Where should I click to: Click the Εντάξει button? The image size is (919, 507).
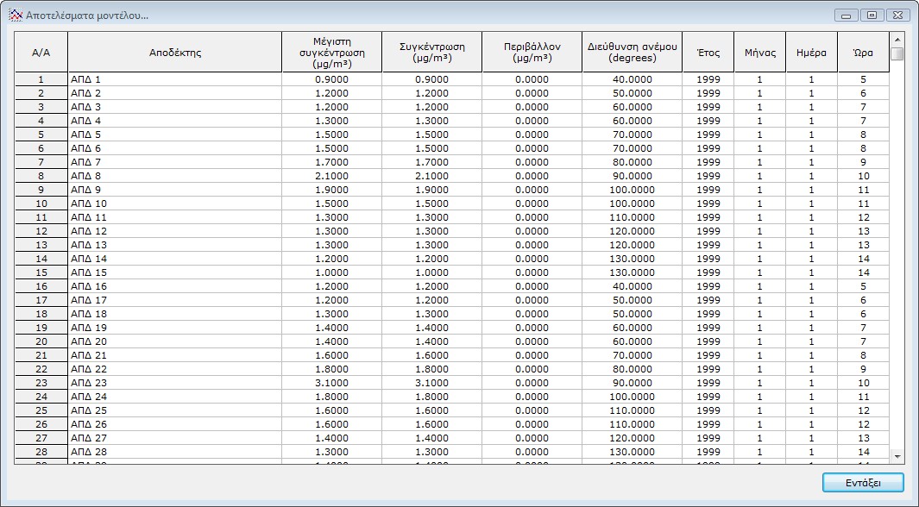(863, 482)
